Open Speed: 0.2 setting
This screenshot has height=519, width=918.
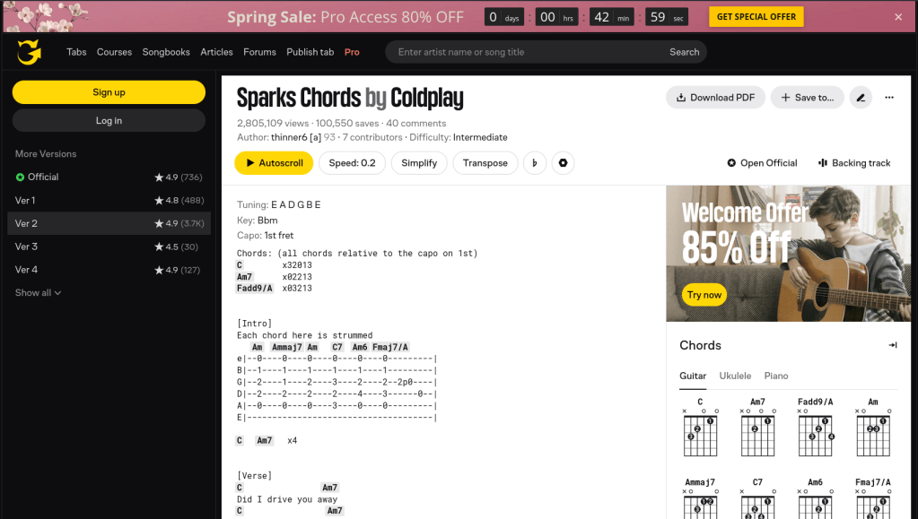(x=352, y=163)
